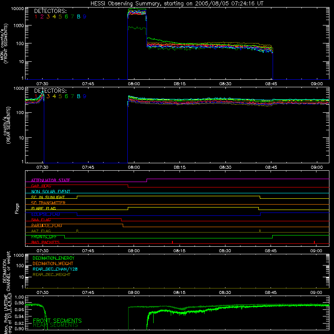Image resolution: width=334 pixels, height=334 pixels.
Task: Click the PARTICLE_FLAG label
Action: click(x=47, y=225)
